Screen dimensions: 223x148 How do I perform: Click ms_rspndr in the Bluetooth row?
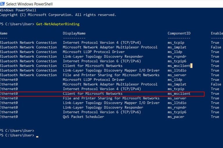(177, 56)
